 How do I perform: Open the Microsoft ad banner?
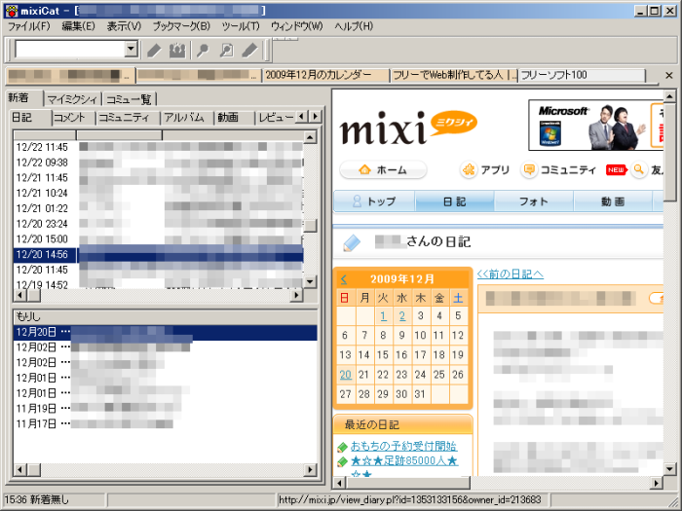tap(595, 126)
